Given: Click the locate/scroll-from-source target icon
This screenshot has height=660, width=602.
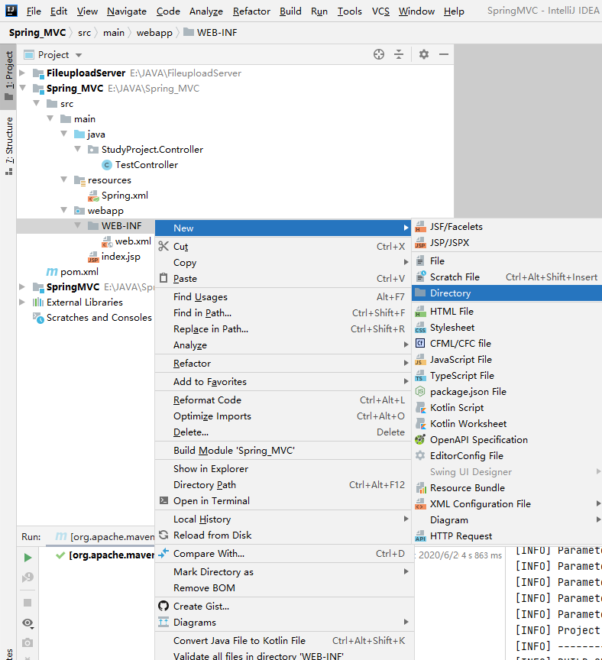Looking at the screenshot, I should pyautogui.click(x=378, y=54).
